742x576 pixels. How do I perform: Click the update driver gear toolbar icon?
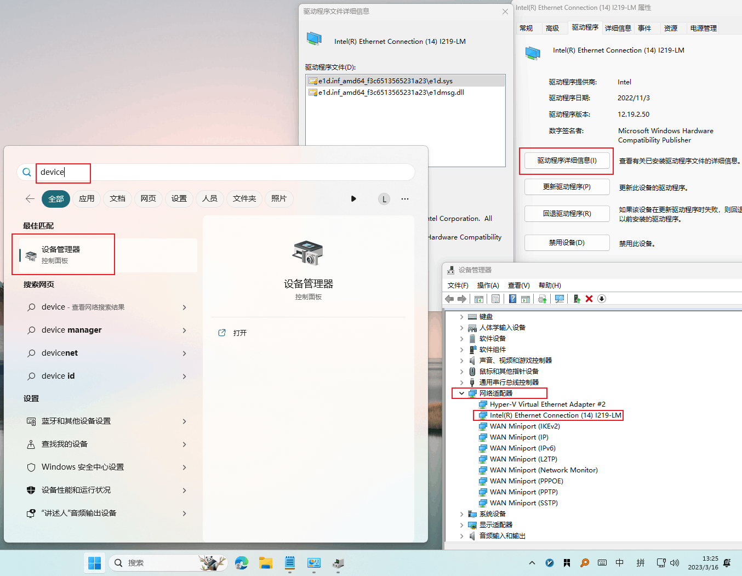[x=543, y=299]
